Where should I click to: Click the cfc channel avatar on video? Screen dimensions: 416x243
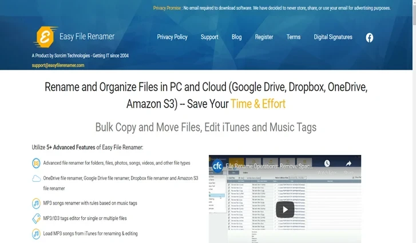pyautogui.click(x=217, y=166)
